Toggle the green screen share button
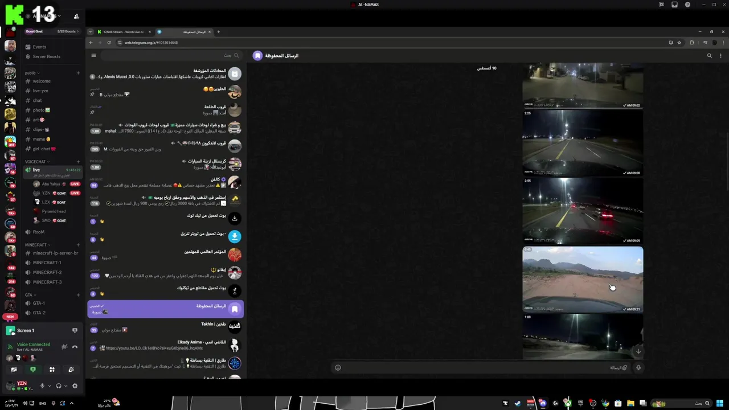 click(33, 370)
